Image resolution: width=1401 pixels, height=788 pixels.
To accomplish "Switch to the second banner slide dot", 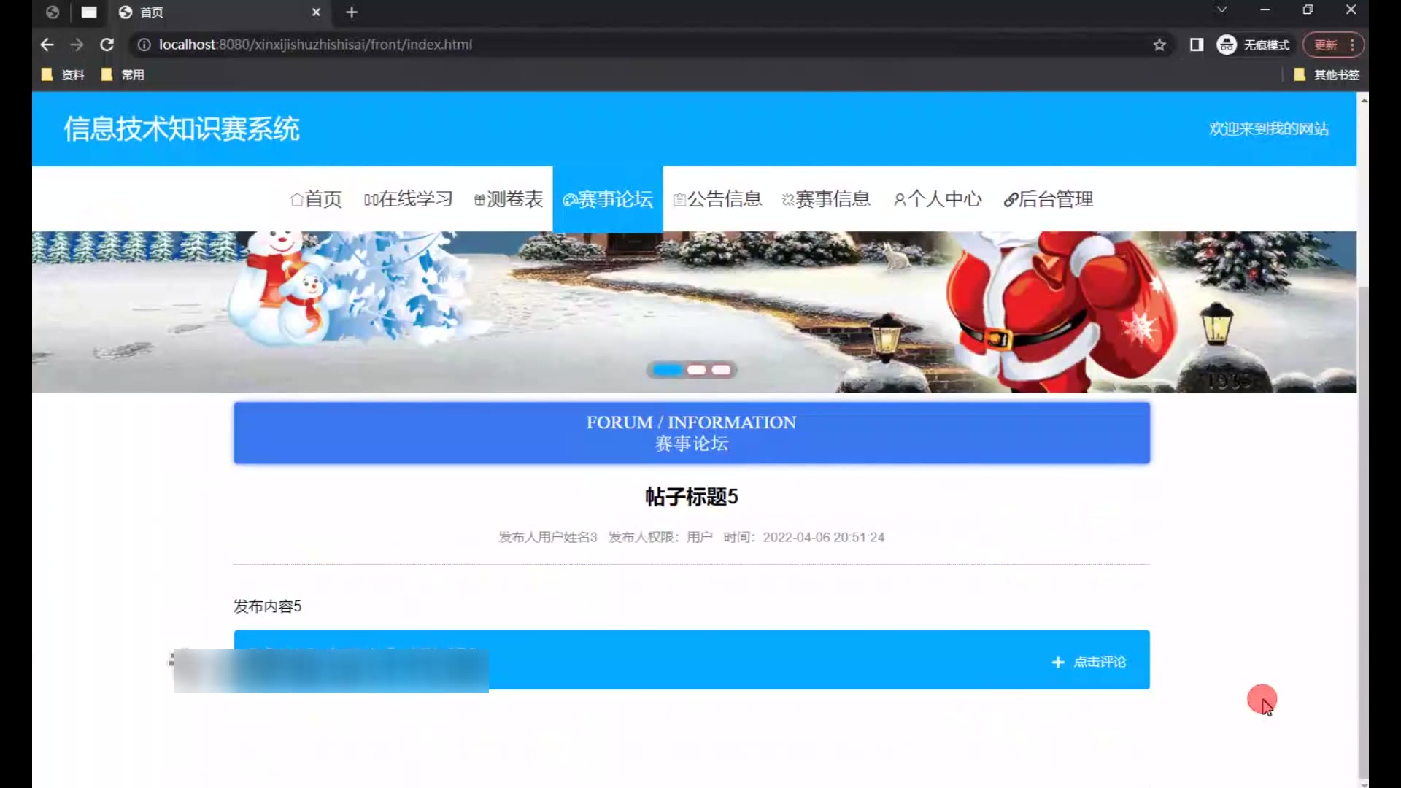I will pos(697,370).
